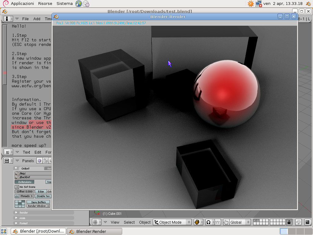The image size is (313, 235).
Task: Click the Debian swirl logo in top panel
Action: click(6, 4)
